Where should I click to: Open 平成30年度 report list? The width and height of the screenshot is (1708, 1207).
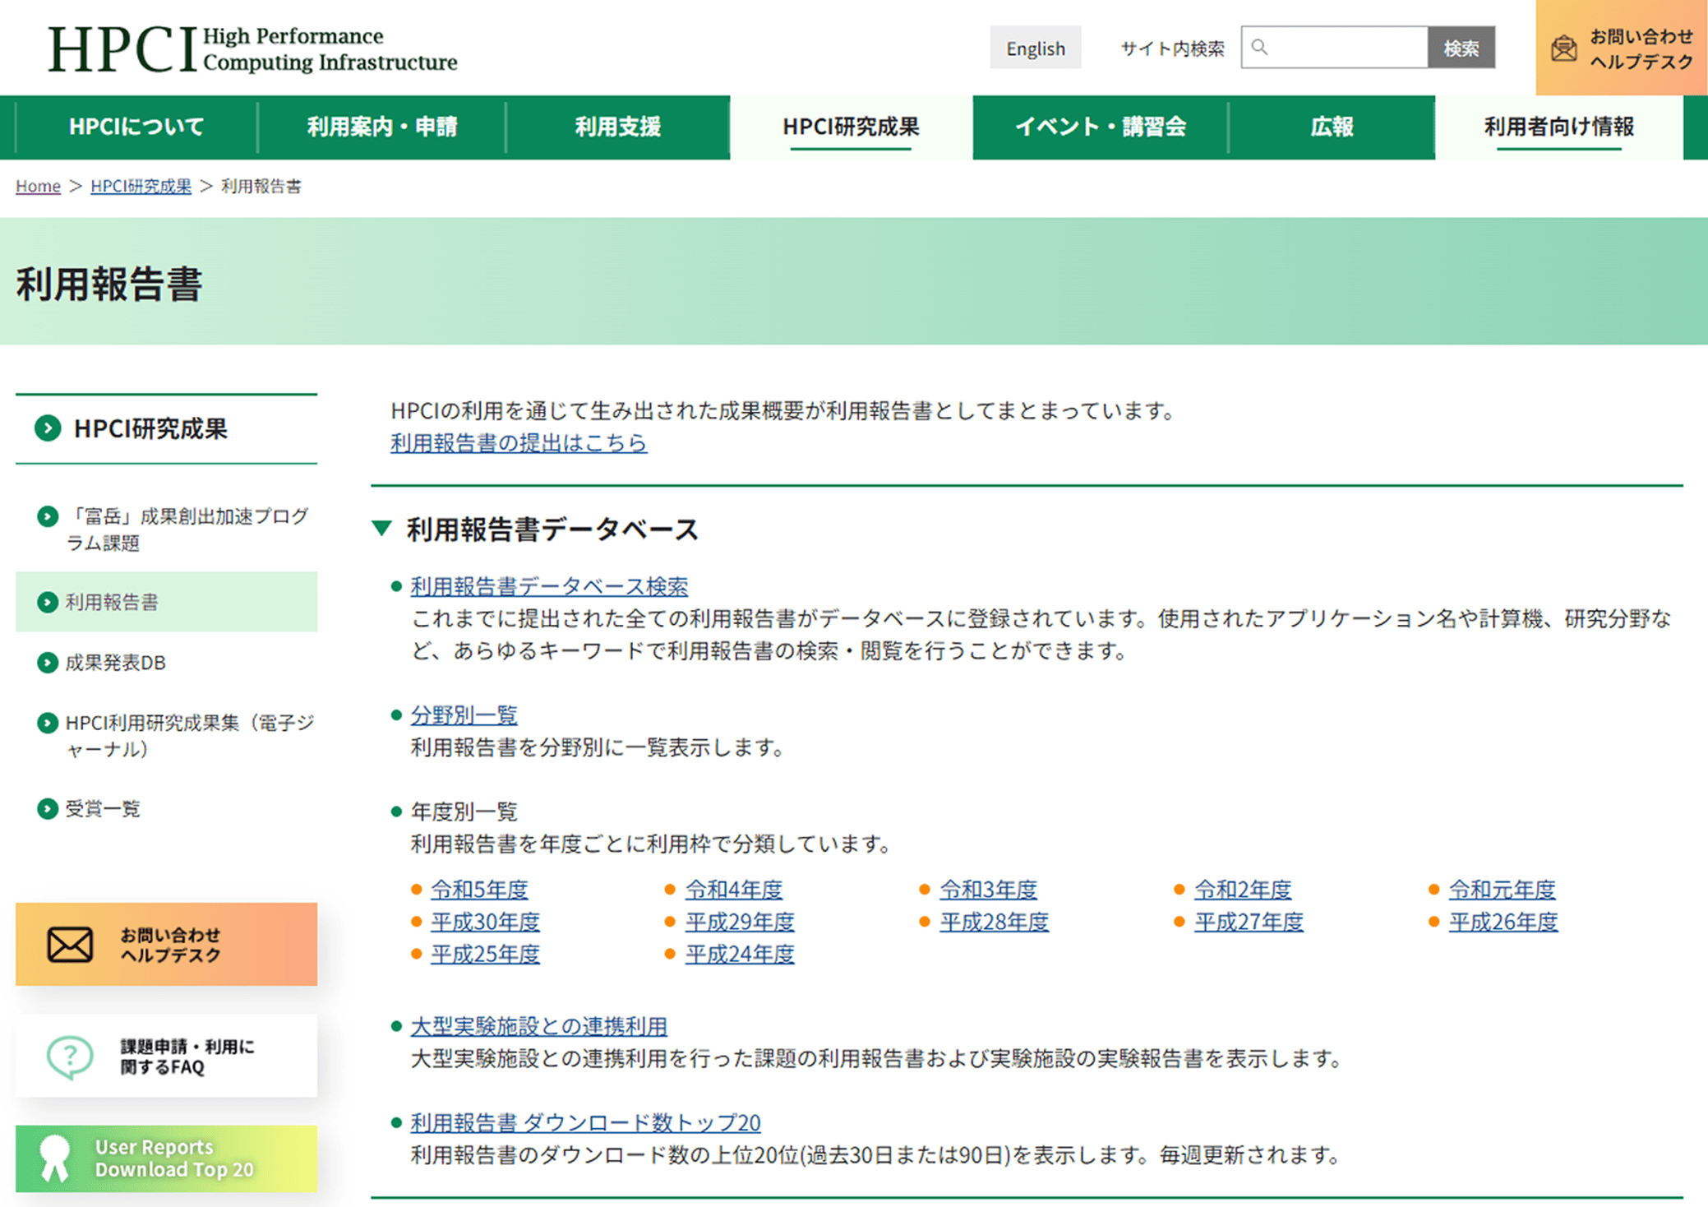point(485,922)
